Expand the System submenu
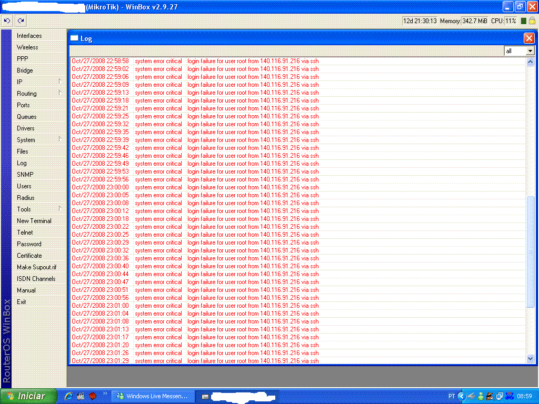 39,140
